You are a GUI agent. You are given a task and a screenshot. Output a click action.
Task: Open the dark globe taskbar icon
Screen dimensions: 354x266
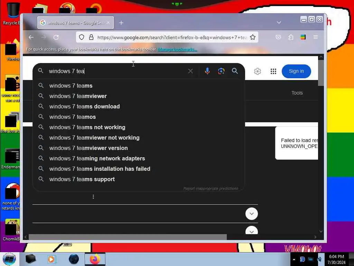(74, 259)
